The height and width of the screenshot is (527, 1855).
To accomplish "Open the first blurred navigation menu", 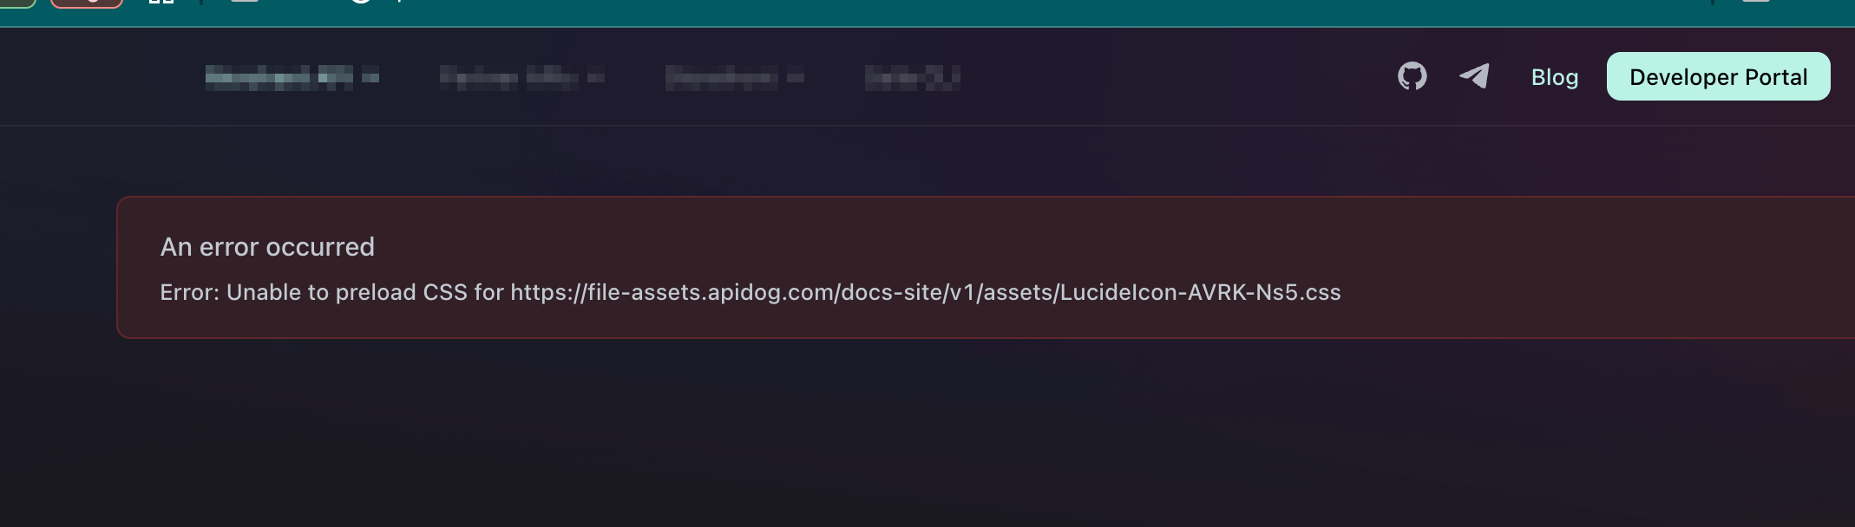I will click(x=279, y=78).
